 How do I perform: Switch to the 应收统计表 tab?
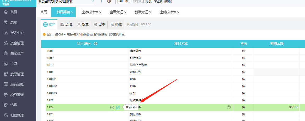[90, 12]
